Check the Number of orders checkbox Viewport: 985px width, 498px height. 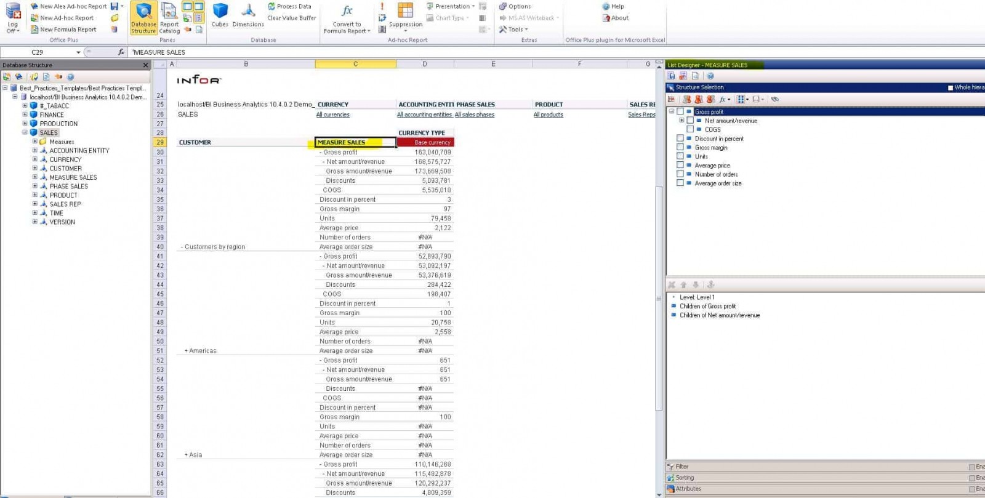680,174
